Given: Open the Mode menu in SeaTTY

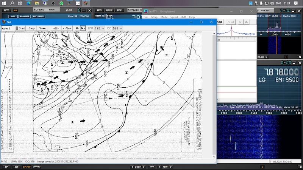Looking at the screenshot, I should pyautogui.click(x=164, y=17).
